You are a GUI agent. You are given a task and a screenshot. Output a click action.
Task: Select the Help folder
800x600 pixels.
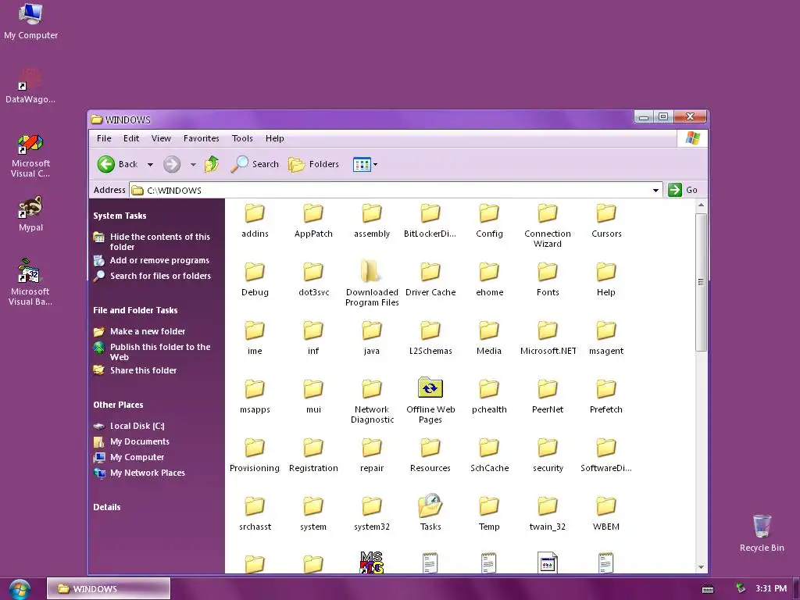tap(606, 279)
